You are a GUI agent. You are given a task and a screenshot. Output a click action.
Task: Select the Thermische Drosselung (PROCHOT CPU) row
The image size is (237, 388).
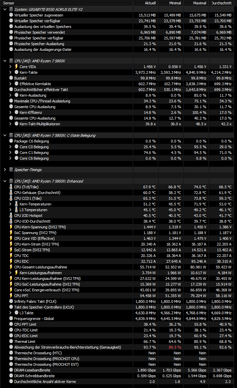pos(117,359)
